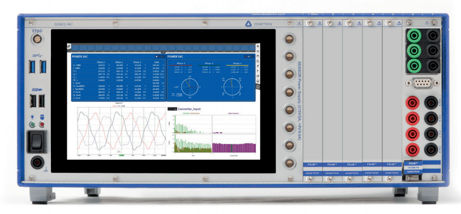Click the double-arrow chevron in the waveform recorder
This screenshot has height=214, width=461.
(119, 151)
